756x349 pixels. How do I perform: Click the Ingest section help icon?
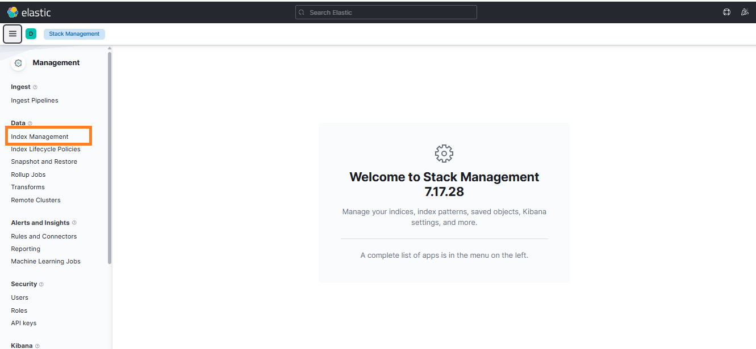[x=35, y=87]
